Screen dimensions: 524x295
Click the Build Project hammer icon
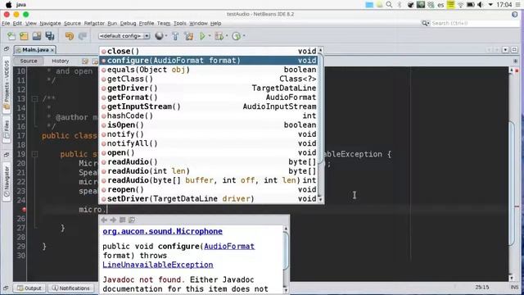[175, 36]
